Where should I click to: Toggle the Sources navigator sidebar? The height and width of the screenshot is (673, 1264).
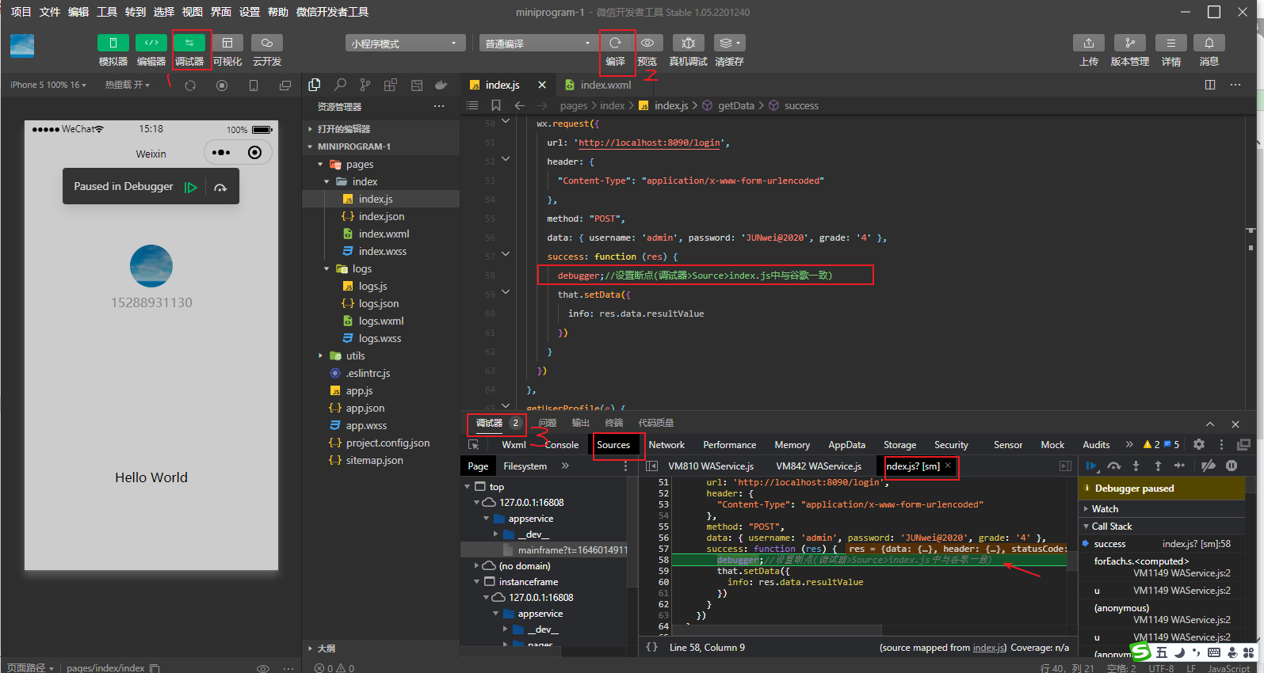pos(651,466)
